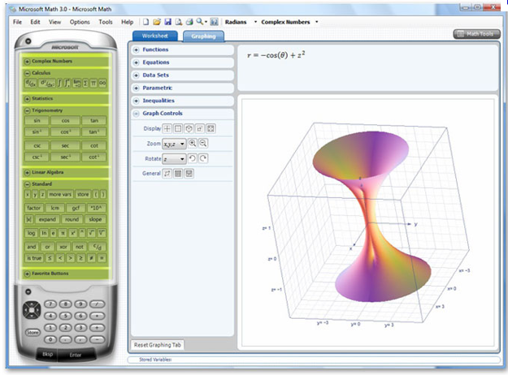The height and width of the screenshot is (375, 508).
Task: Open the Edit menu
Action: coord(35,22)
